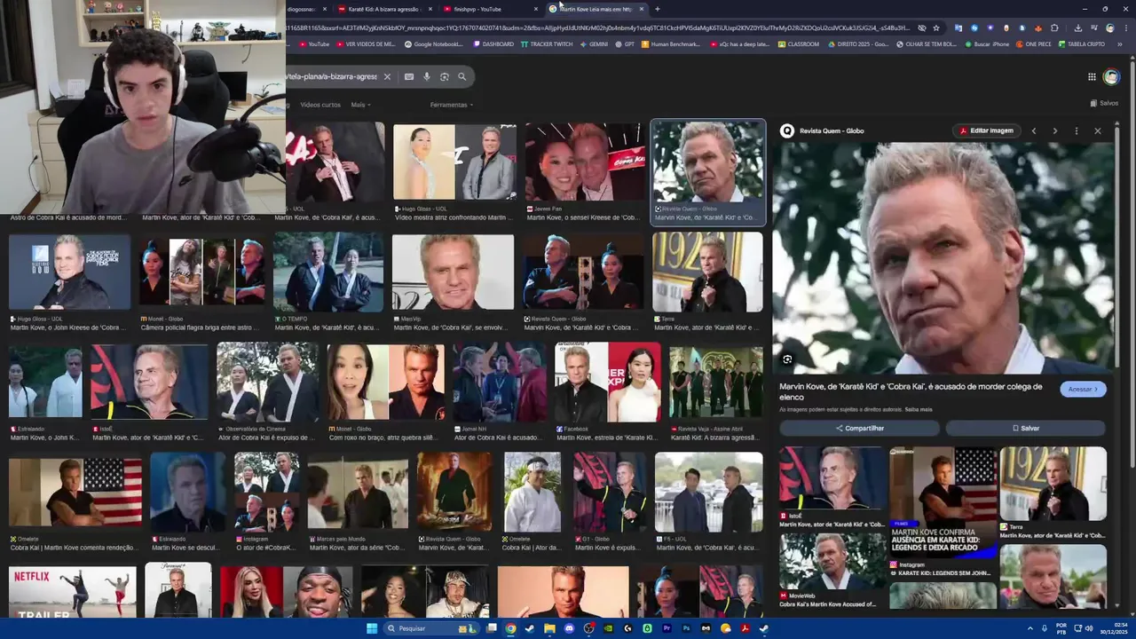Open Chrome extensions puzzle icon
The image size is (1136, 639).
[1054, 28]
